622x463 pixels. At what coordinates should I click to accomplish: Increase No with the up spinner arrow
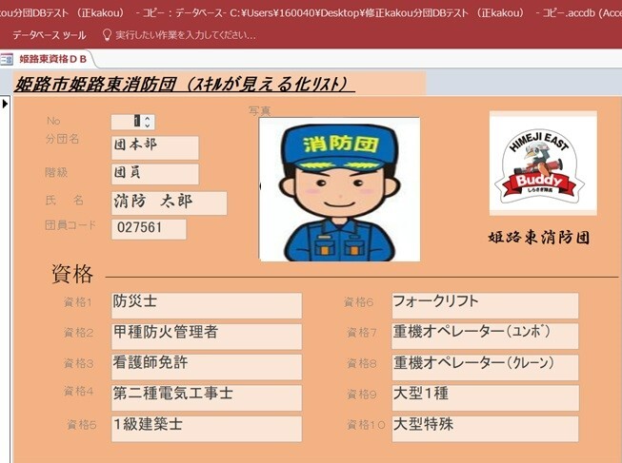point(148,118)
